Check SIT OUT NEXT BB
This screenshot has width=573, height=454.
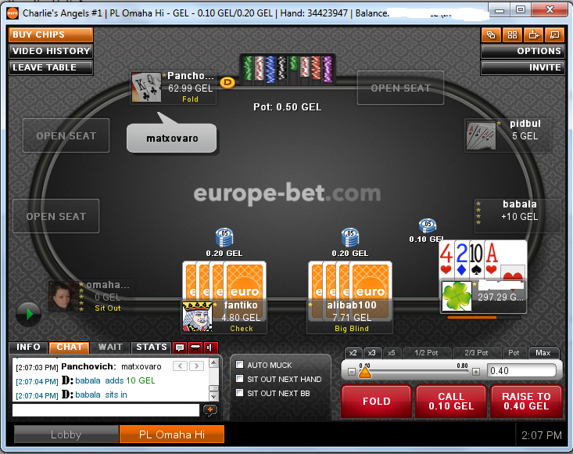(x=240, y=393)
